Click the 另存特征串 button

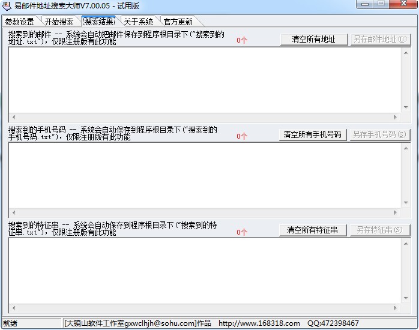click(x=380, y=230)
